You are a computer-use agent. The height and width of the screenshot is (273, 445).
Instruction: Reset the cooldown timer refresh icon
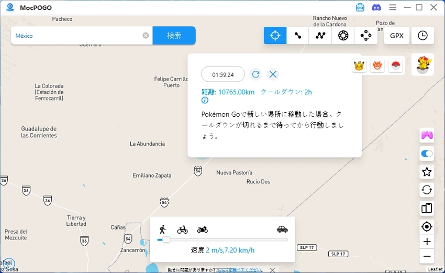coord(255,74)
